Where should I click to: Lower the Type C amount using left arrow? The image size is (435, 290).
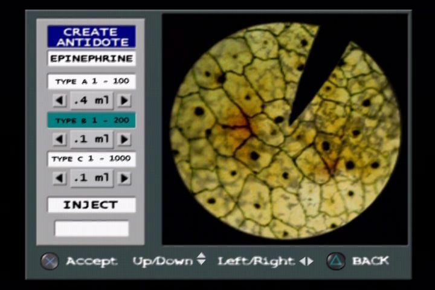59,178
